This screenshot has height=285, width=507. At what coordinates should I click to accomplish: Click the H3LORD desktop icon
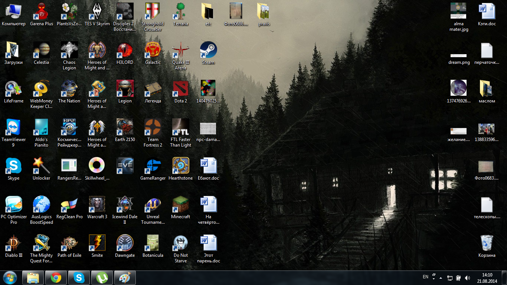(125, 53)
